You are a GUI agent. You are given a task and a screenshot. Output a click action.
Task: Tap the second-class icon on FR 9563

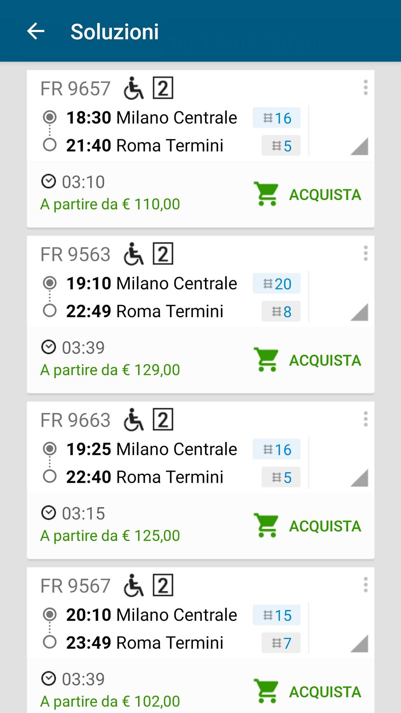[163, 254]
